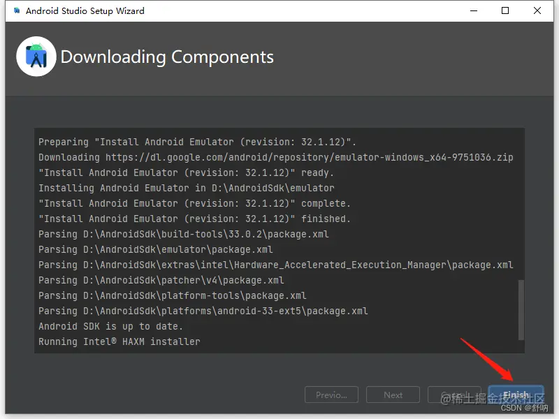The width and height of the screenshot is (559, 419).
Task: Click the Finish button
Action: click(x=516, y=395)
